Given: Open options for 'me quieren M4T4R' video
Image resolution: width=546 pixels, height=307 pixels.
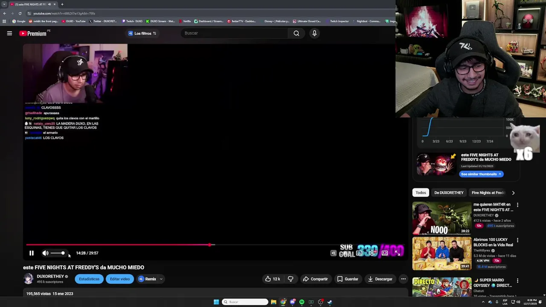Looking at the screenshot, I should click(517, 205).
